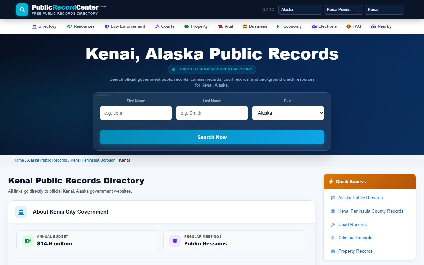Viewport: 424px width, 265px height.
Task: Click the FAQ nav link
Action: click(x=354, y=26)
